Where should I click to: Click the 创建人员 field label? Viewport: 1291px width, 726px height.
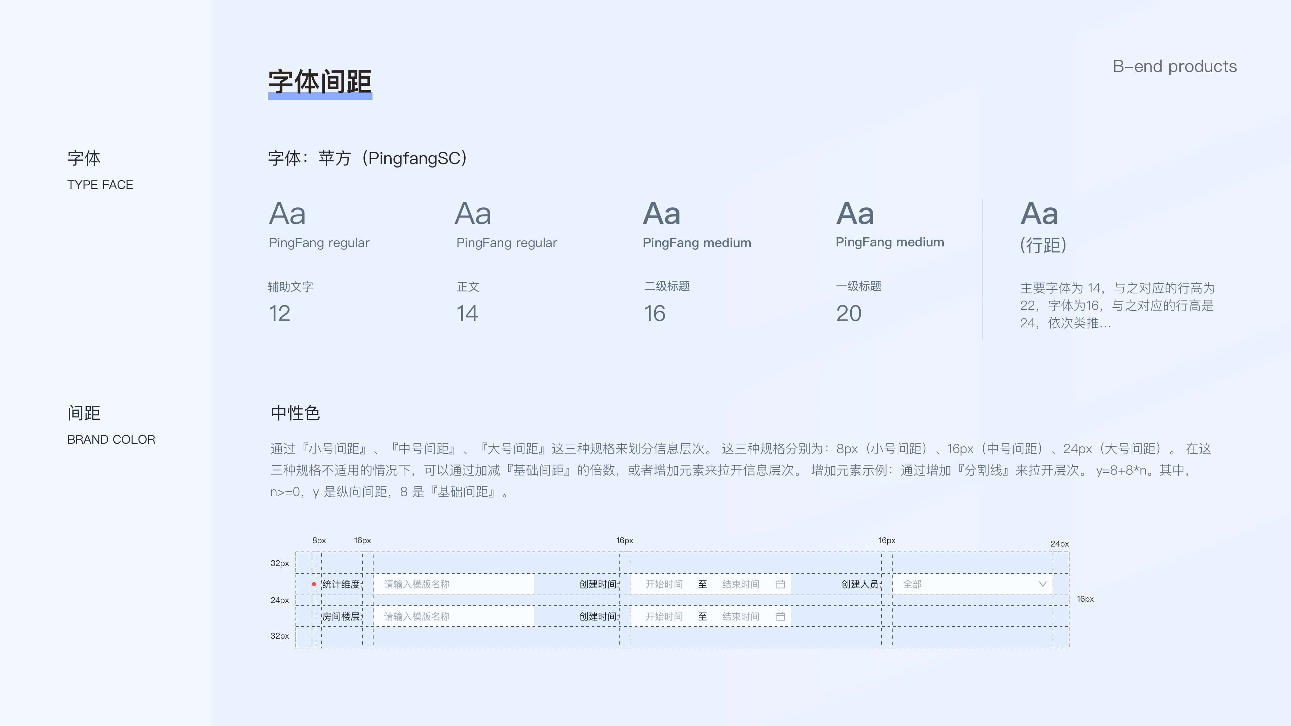(861, 584)
